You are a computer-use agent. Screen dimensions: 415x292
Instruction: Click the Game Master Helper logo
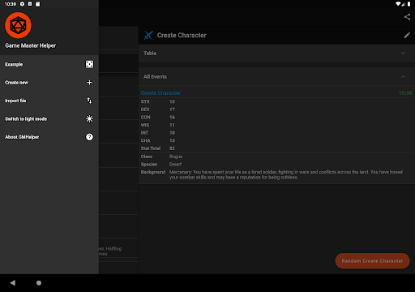coord(18,25)
